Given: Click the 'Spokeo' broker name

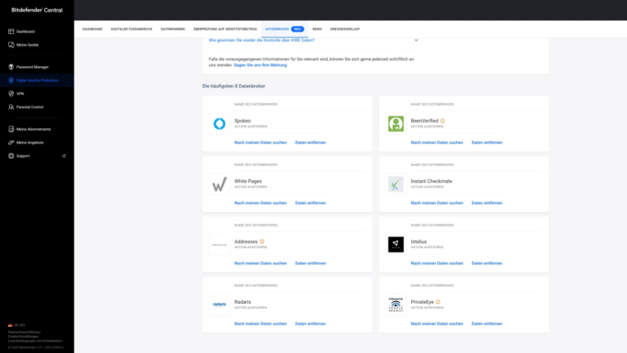Looking at the screenshot, I should [243, 121].
